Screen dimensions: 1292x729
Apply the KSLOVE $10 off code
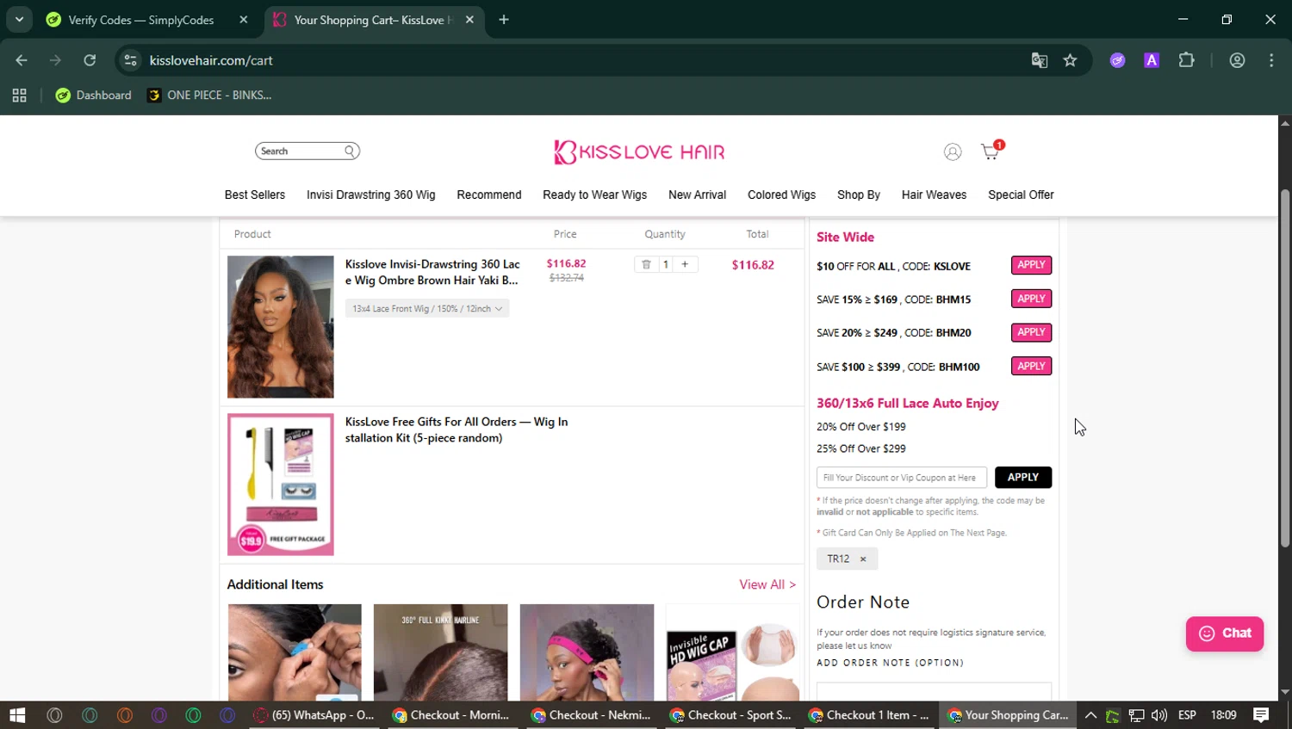[1031, 265]
